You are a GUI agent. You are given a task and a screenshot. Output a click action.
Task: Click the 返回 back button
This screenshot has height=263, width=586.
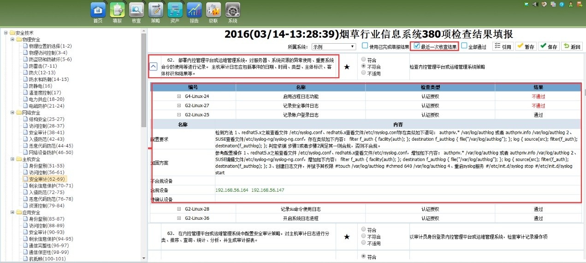tap(572, 46)
